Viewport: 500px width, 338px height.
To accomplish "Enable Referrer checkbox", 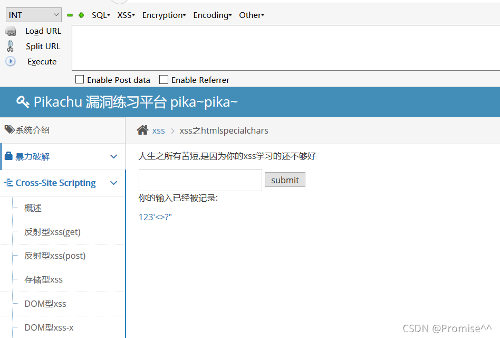I will [164, 79].
